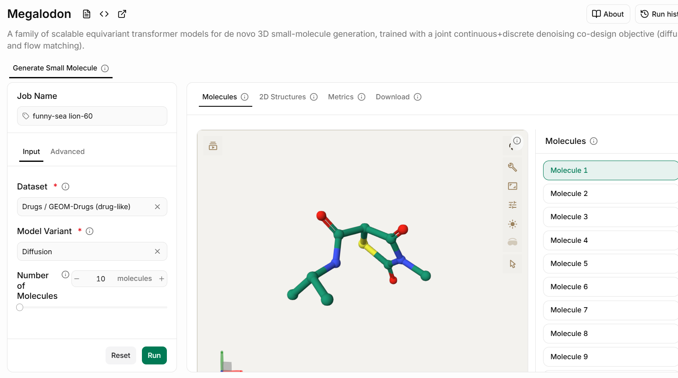Click the code brackets icon in header
This screenshot has height=378, width=678.
point(104,14)
